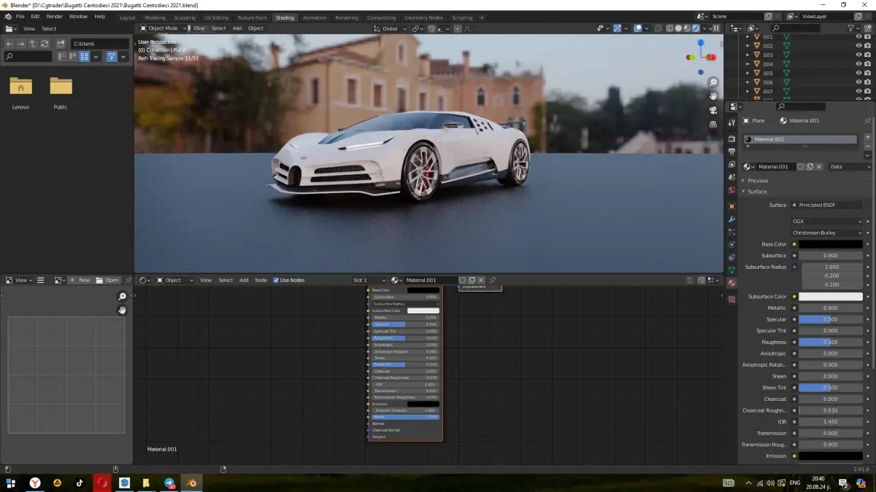
Task: Click Open button in image editor
Action: pyautogui.click(x=107, y=280)
